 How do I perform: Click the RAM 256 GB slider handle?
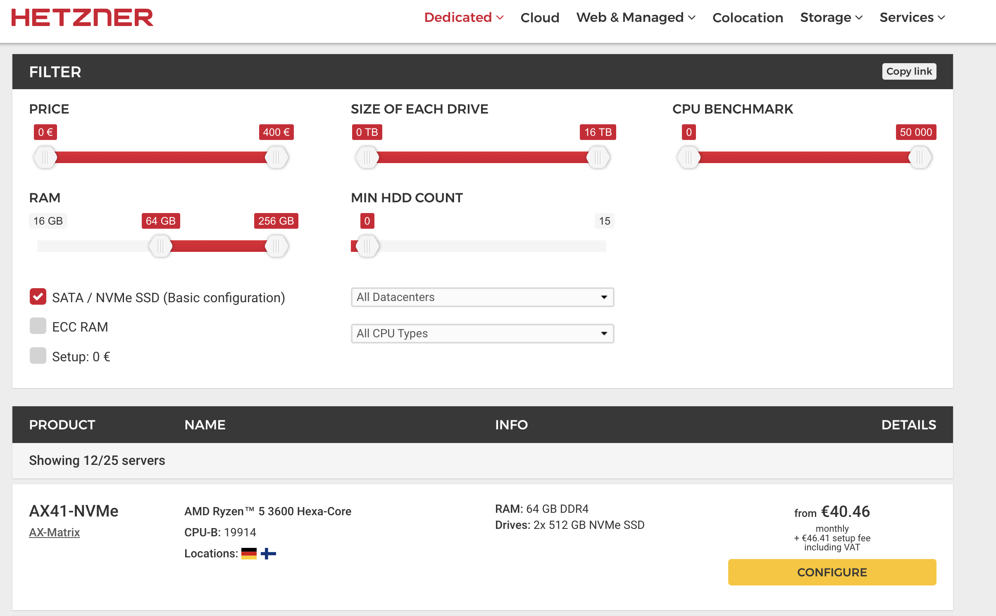click(276, 246)
